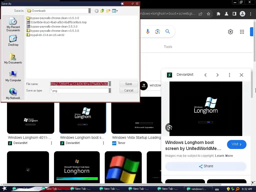Show next image in preview panel

coord(217,75)
